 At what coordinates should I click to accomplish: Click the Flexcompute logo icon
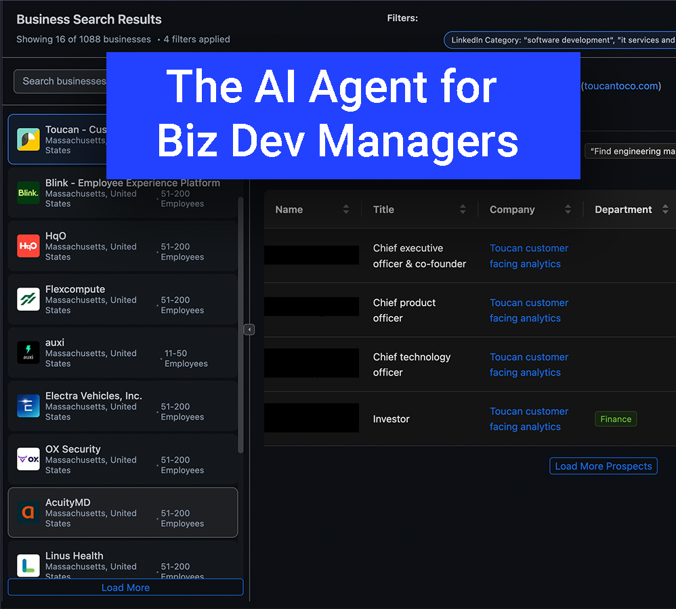pos(28,299)
